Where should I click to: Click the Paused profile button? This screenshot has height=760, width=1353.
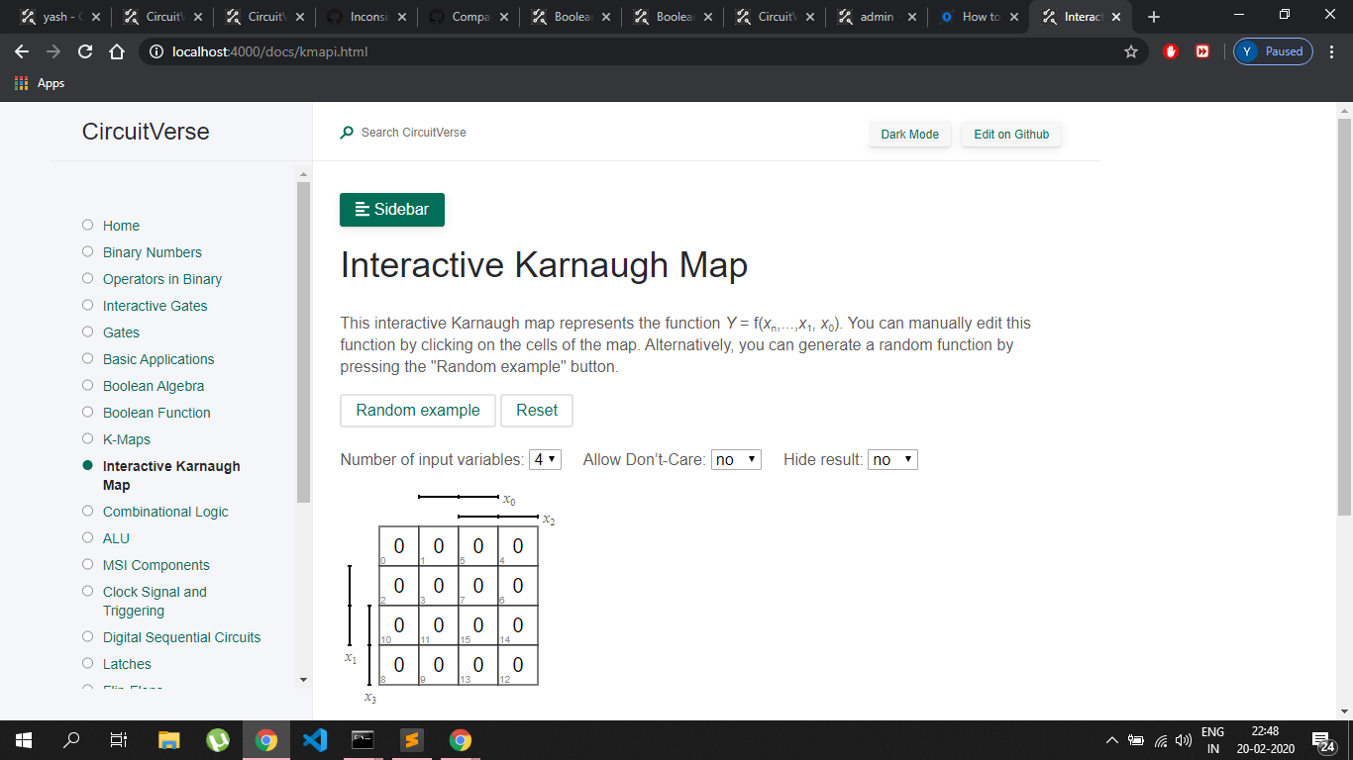coord(1273,51)
